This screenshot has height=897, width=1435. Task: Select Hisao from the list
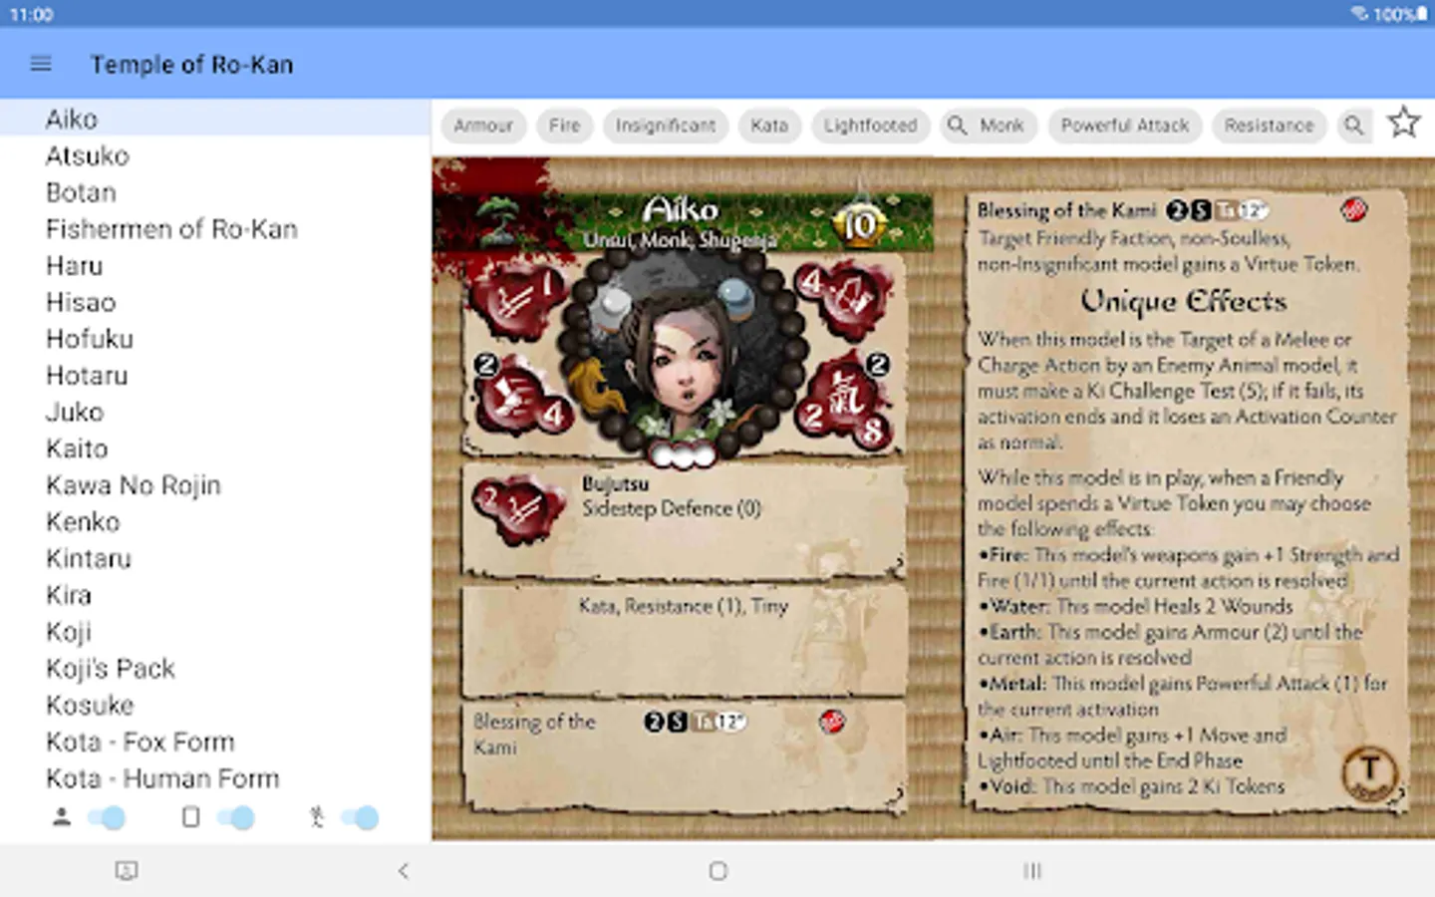pyautogui.click(x=215, y=302)
